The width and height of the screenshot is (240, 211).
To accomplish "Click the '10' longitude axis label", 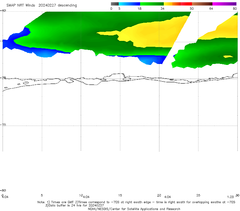I will coord(81,195).
